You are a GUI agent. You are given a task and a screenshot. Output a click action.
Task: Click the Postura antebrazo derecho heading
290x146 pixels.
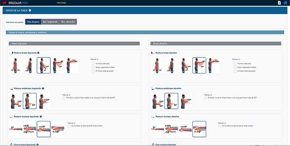(x=168, y=89)
